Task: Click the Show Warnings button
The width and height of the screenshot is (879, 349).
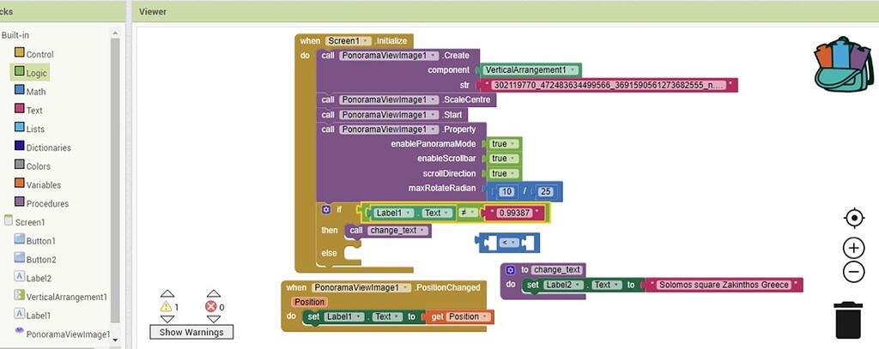Action: point(191,332)
